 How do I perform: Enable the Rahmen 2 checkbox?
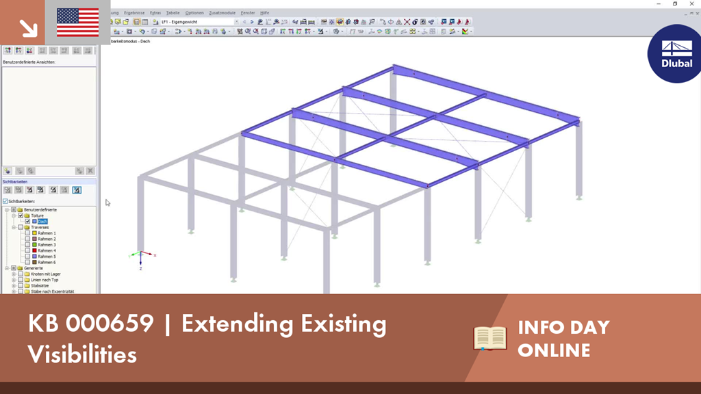coord(27,239)
